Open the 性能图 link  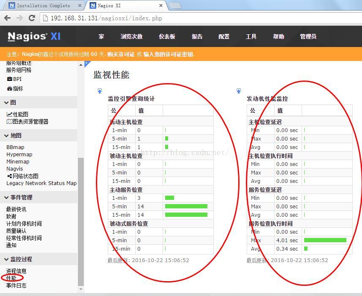(x=21, y=114)
